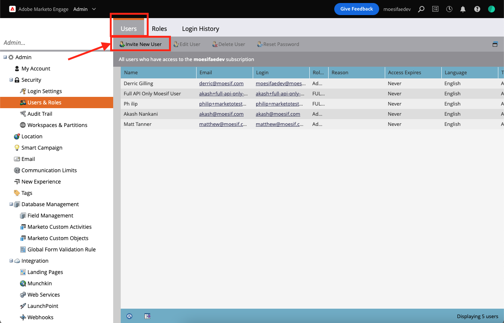Click the export table icon in footer
504x323 pixels.
click(148, 316)
